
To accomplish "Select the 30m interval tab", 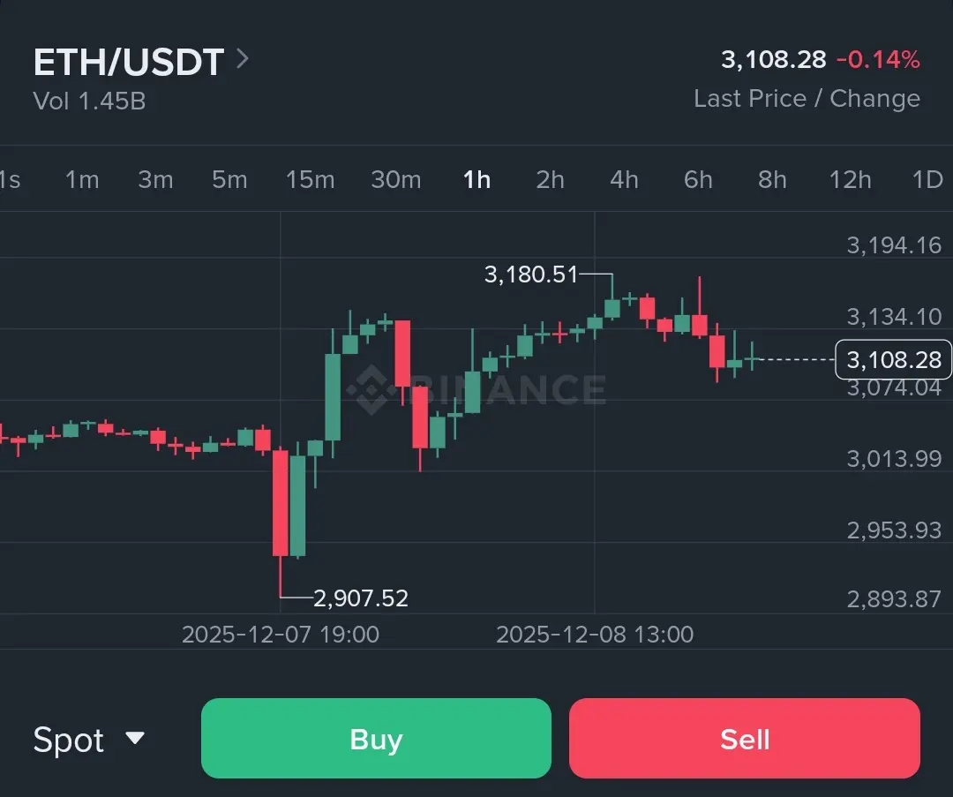I will coord(395,180).
